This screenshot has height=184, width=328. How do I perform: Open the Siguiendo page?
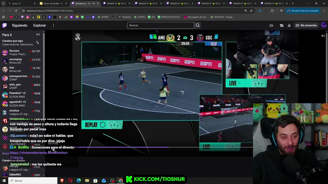click(x=19, y=25)
